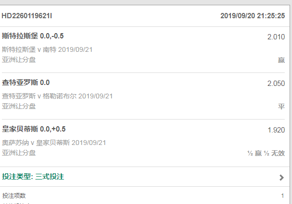Click 亚洲让分盘 under the 奥萨苏纳 match
The width and height of the screenshot is (292, 204).
(x=19, y=153)
